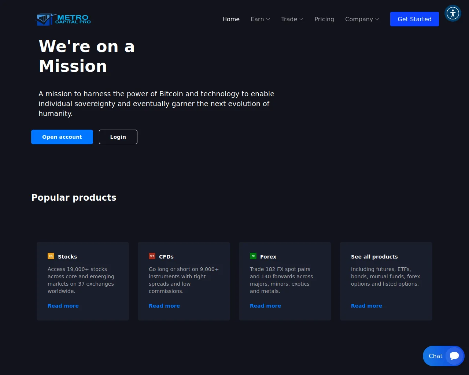This screenshot has width=469, height=375.
Task: Click the Open account button
Action: coord(62,137)
